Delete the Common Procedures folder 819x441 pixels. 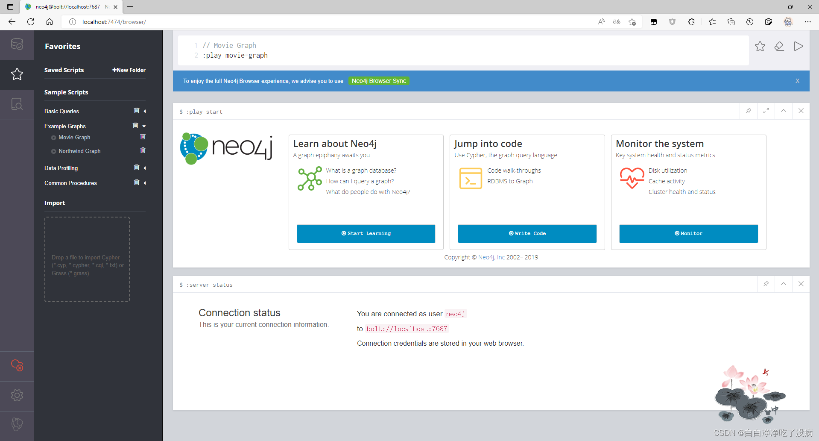137,182
